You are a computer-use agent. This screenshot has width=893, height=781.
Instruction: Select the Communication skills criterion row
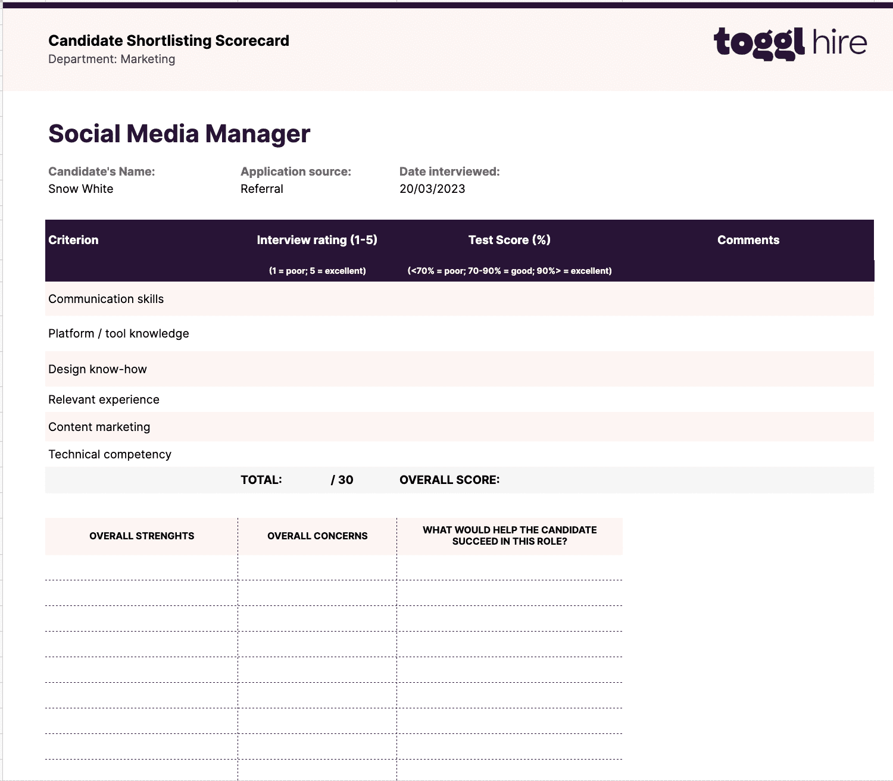pyautogui.click(x=106, y=299)
